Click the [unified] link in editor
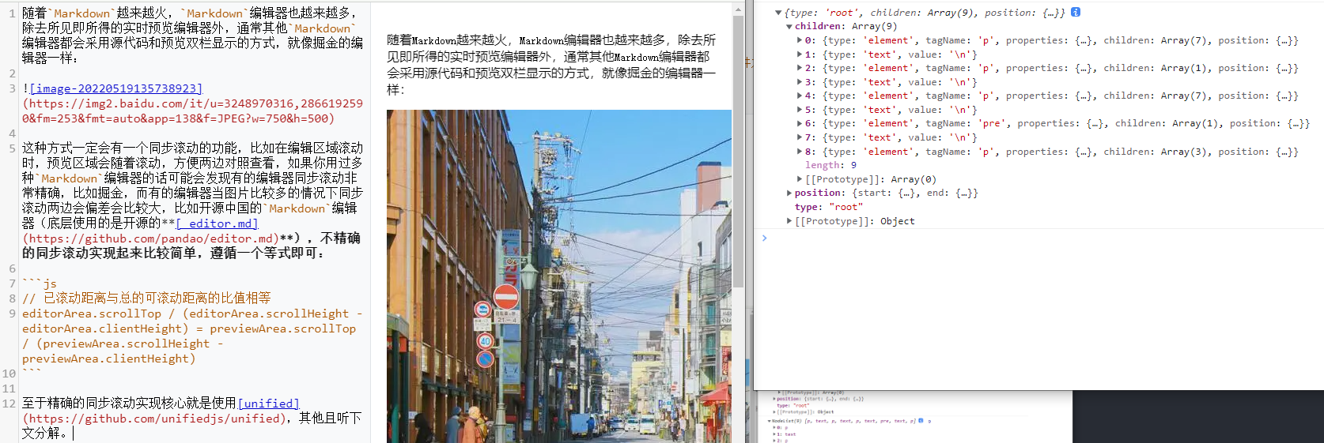 (269, 404)
